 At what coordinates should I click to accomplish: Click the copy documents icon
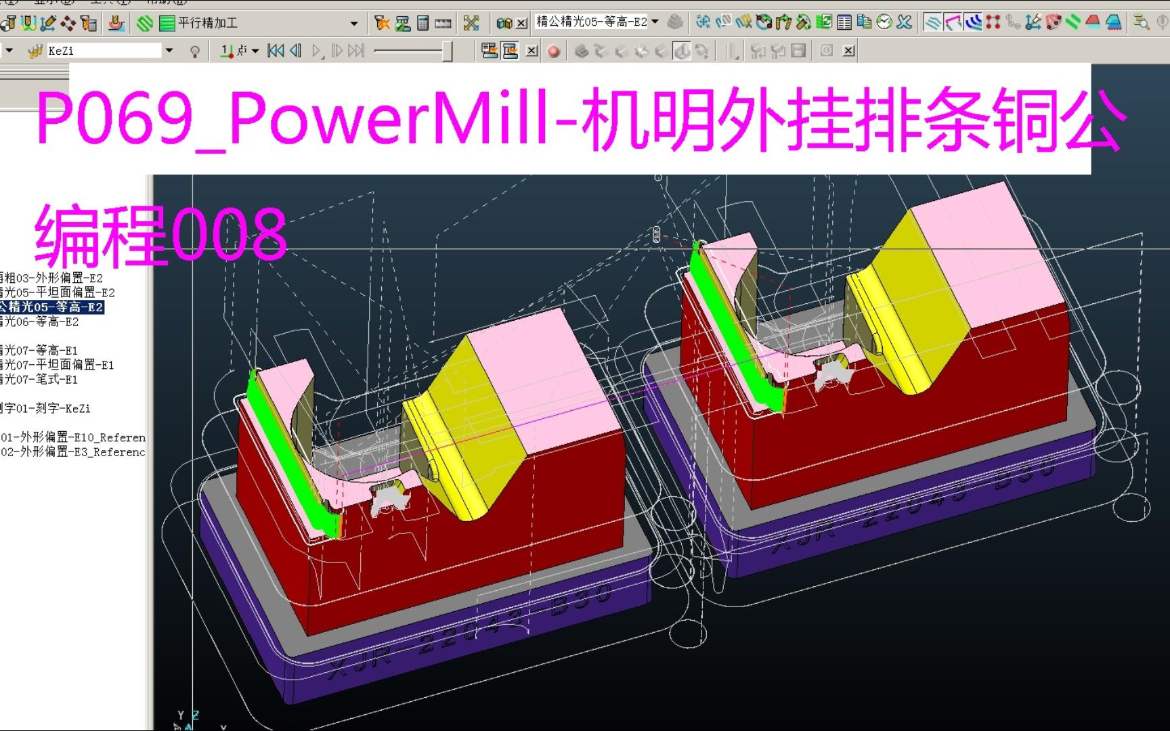point(864,22)
